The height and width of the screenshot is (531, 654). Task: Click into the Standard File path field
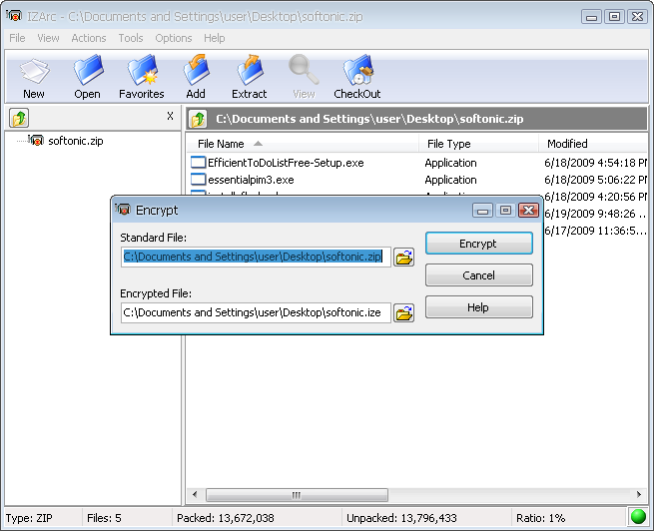(x=256, y=257)
